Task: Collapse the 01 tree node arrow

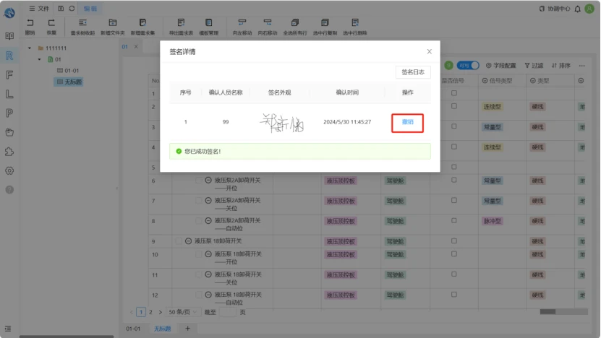Action: click(x=39, y=59)
